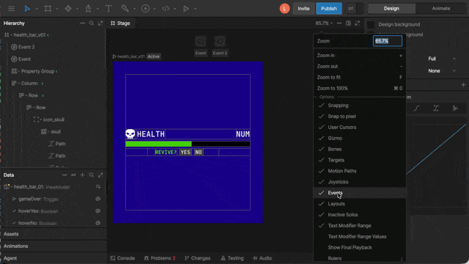Click the Publish button
The width and height of the screenshot is (469, 264).
click(x=329, y=8)
